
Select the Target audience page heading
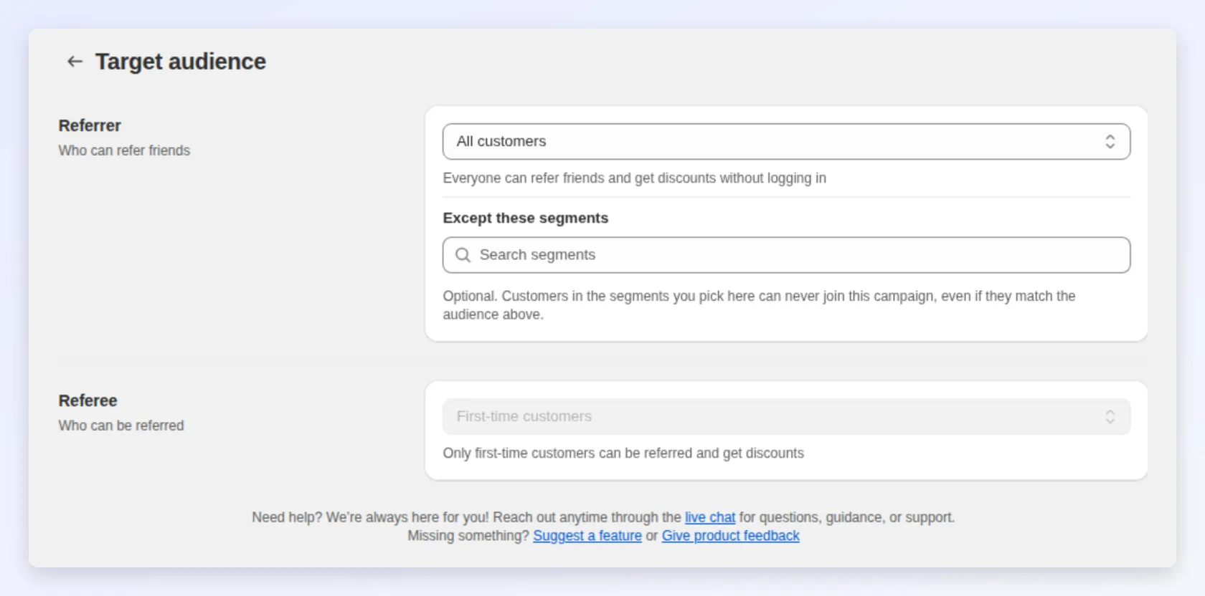[x=181, y=62]
